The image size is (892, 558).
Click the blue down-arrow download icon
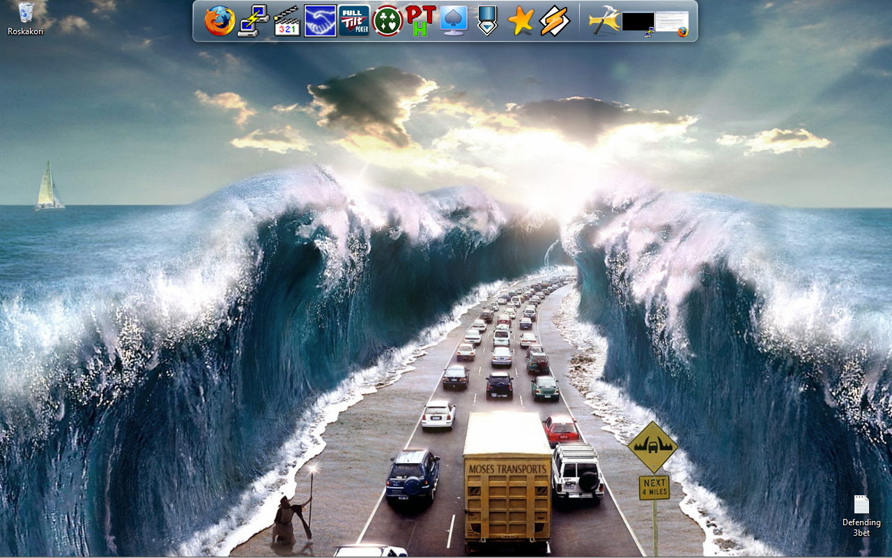click(x=487, y=21)
